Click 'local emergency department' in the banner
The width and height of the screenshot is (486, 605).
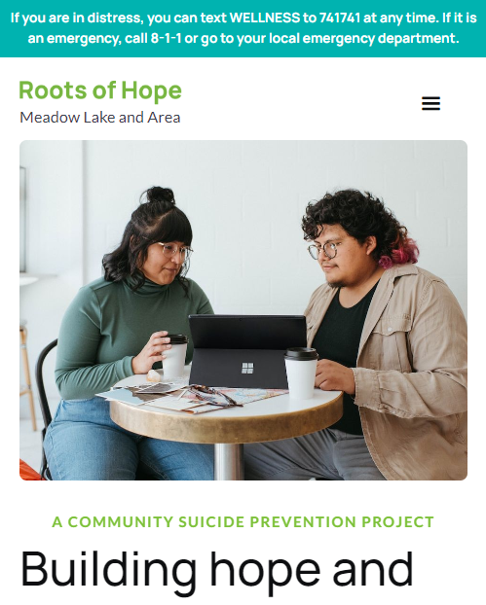click(363, 38)
